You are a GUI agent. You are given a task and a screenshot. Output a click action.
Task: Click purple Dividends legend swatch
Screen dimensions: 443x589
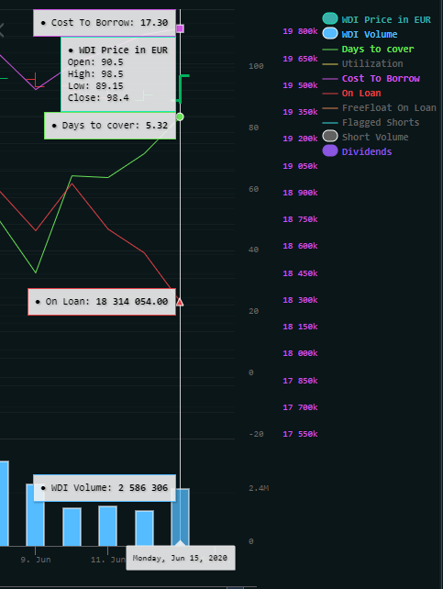[330, 150]
